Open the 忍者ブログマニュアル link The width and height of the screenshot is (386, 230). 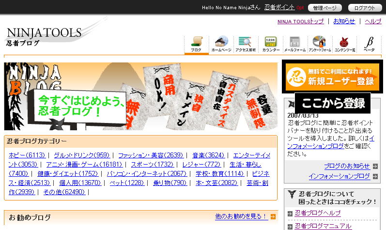[323, 226]
